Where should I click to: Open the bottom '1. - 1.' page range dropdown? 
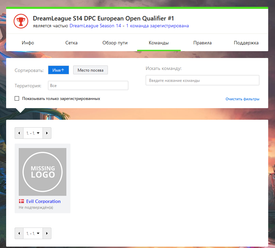tap(33, 233)
